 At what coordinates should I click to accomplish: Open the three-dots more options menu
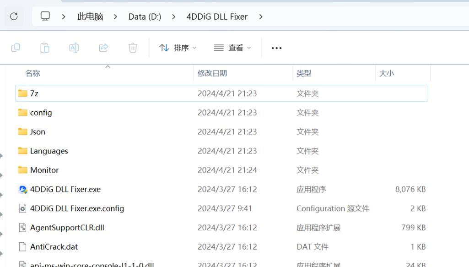(x=276, y=48)
